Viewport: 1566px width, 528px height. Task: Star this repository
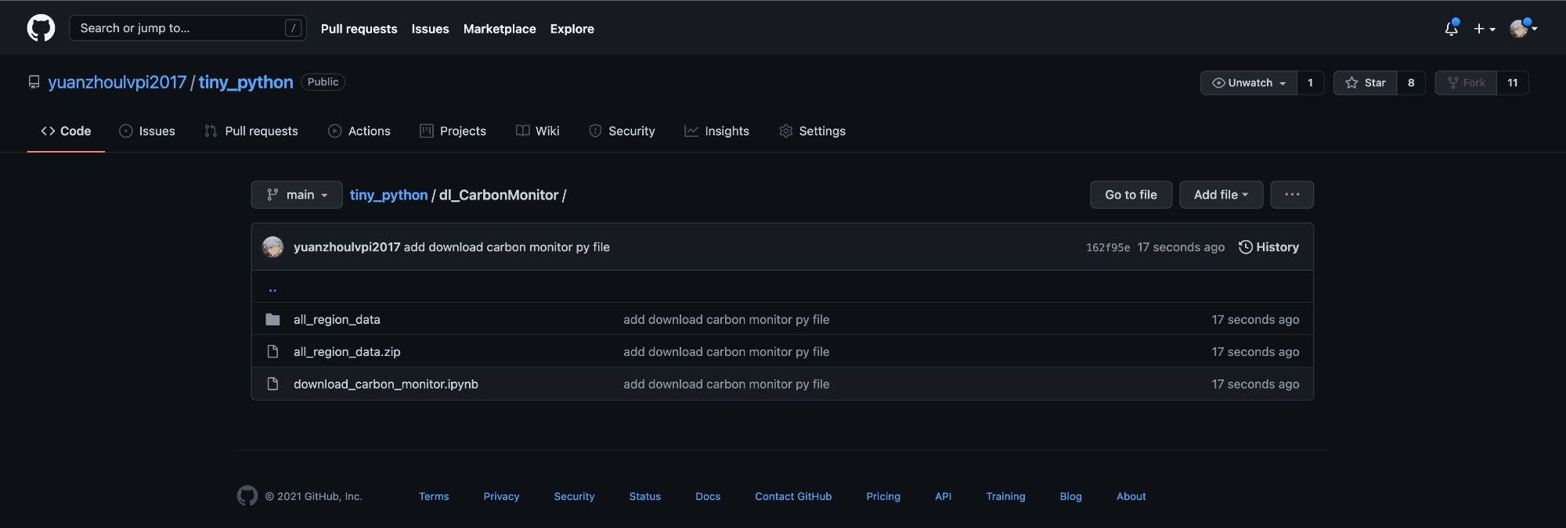1366,83
